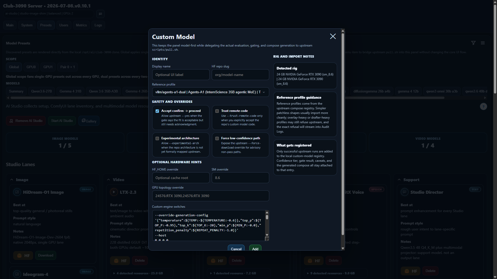Open the chat bubble icon near the title
The image size is (497, 279).
pyautogui.click(x=100, y=14)
